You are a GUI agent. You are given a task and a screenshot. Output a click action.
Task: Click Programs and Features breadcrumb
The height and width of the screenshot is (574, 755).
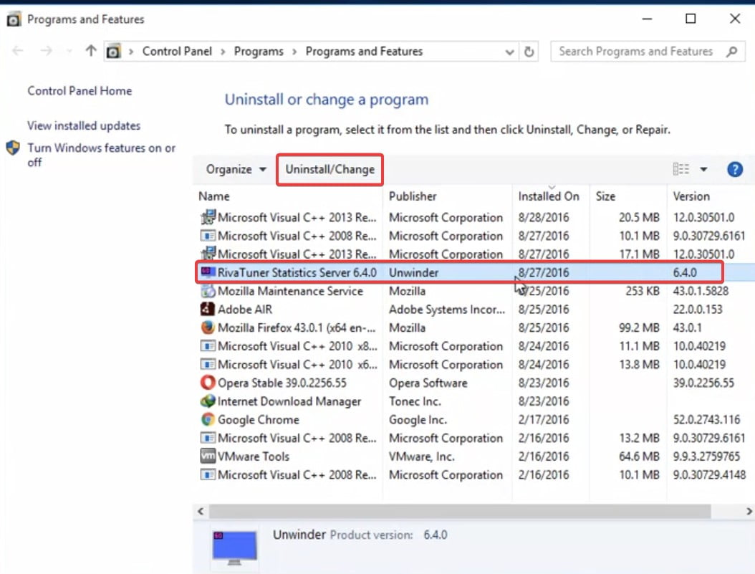click(364, 52)
